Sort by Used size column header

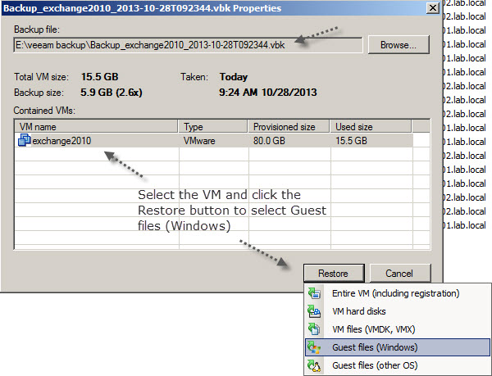371,127
